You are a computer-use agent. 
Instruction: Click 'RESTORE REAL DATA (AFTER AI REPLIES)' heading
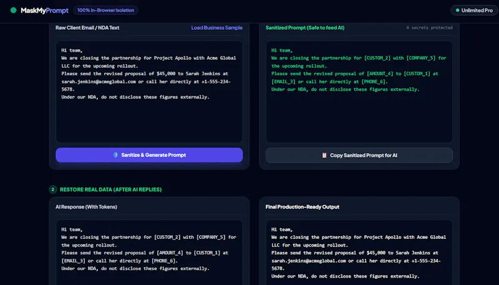[111, 189]
